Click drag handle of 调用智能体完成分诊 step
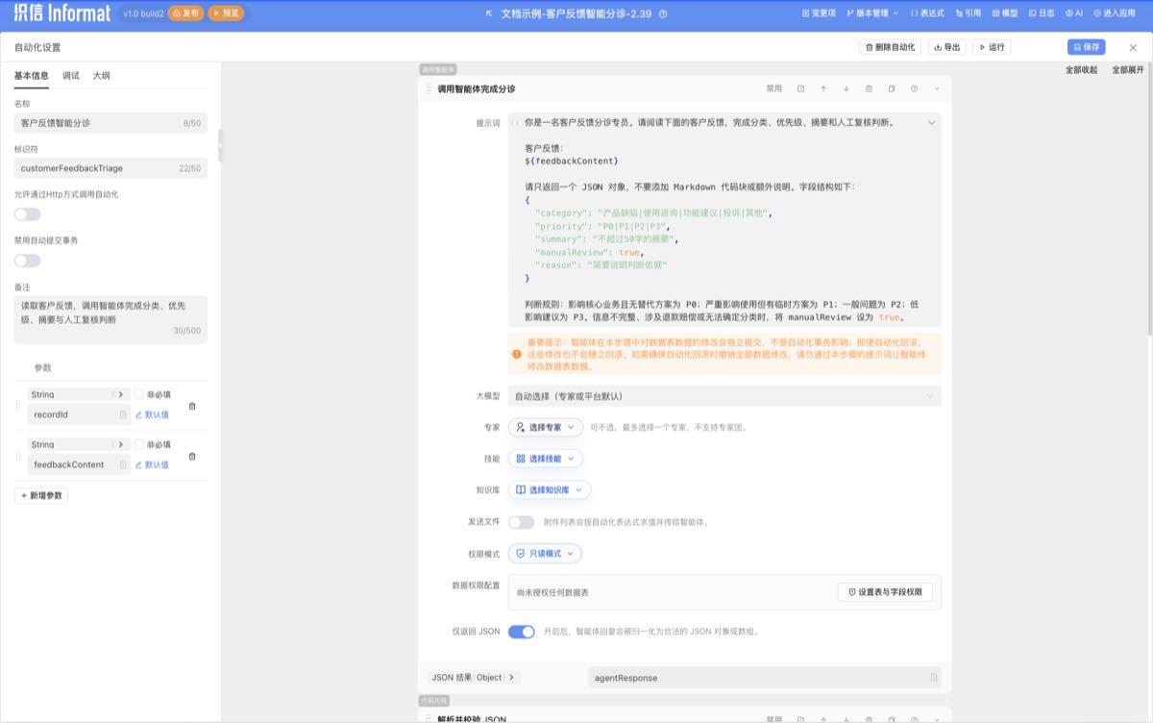 pyautogui.click(x=429, y=88)
